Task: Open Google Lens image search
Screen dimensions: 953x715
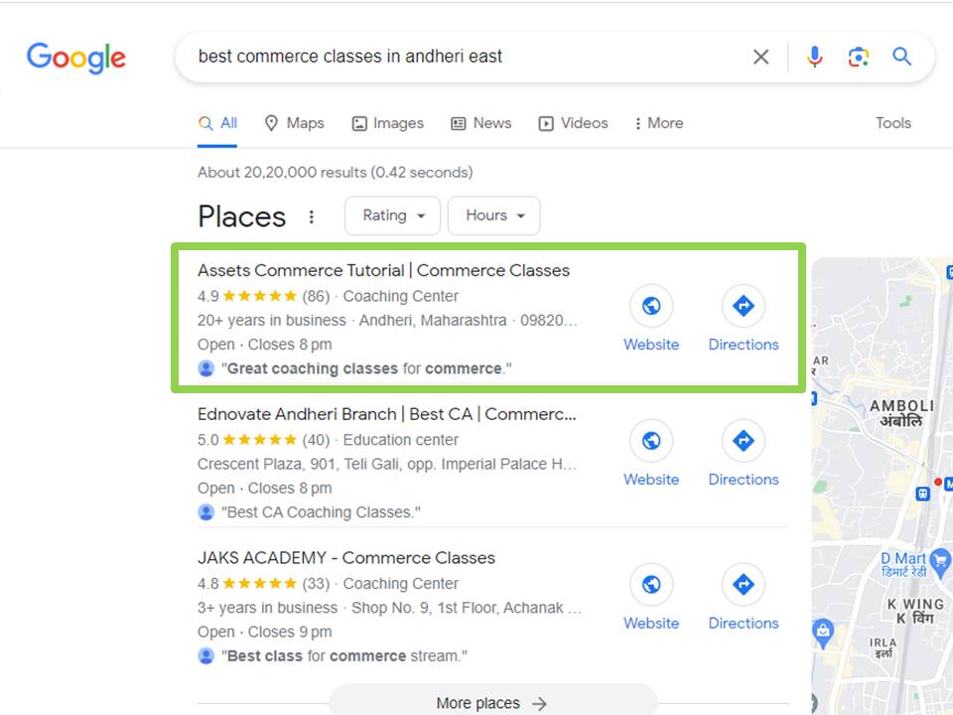Action: (x=859, y=57)
